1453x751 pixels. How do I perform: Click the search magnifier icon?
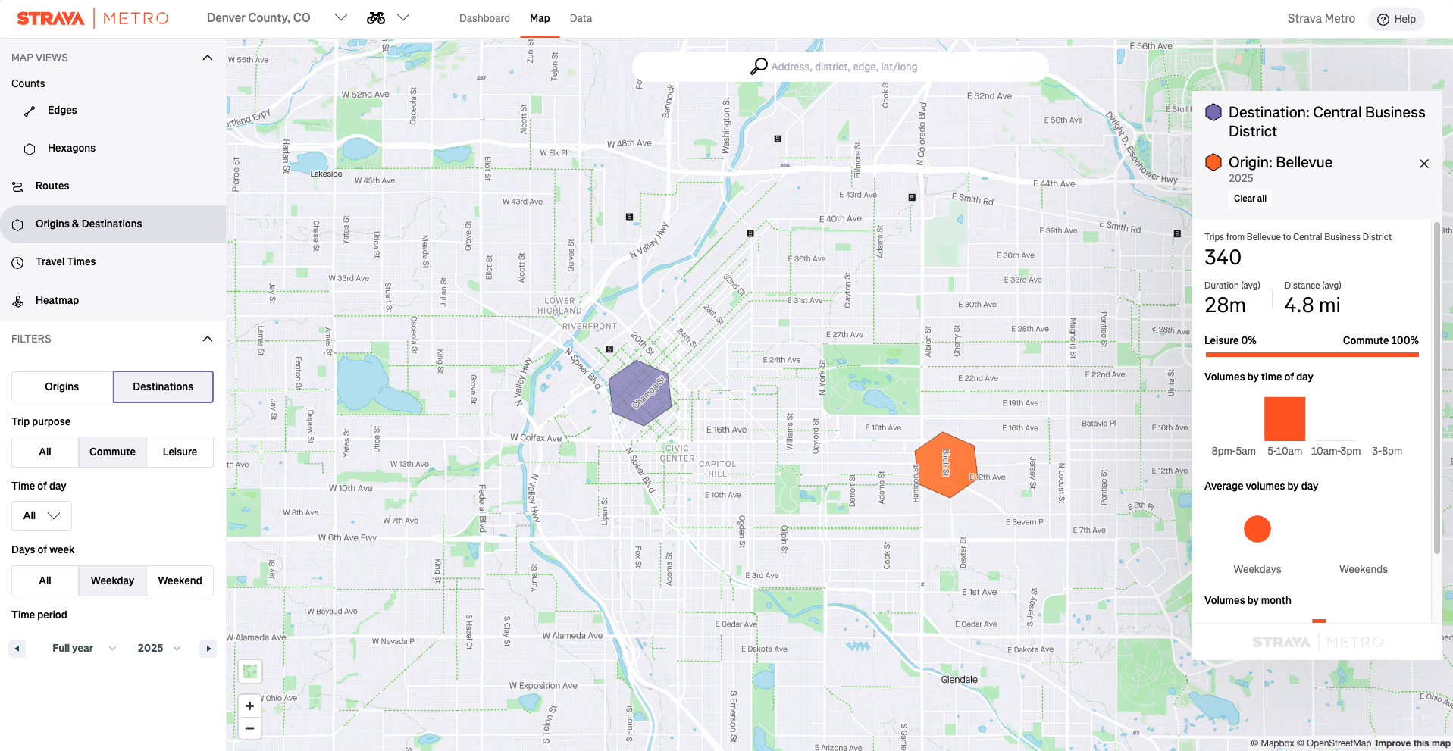(757, 66)
